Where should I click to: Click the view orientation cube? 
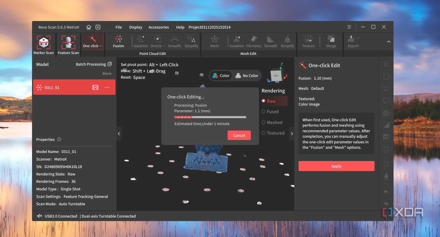[276, 76]
